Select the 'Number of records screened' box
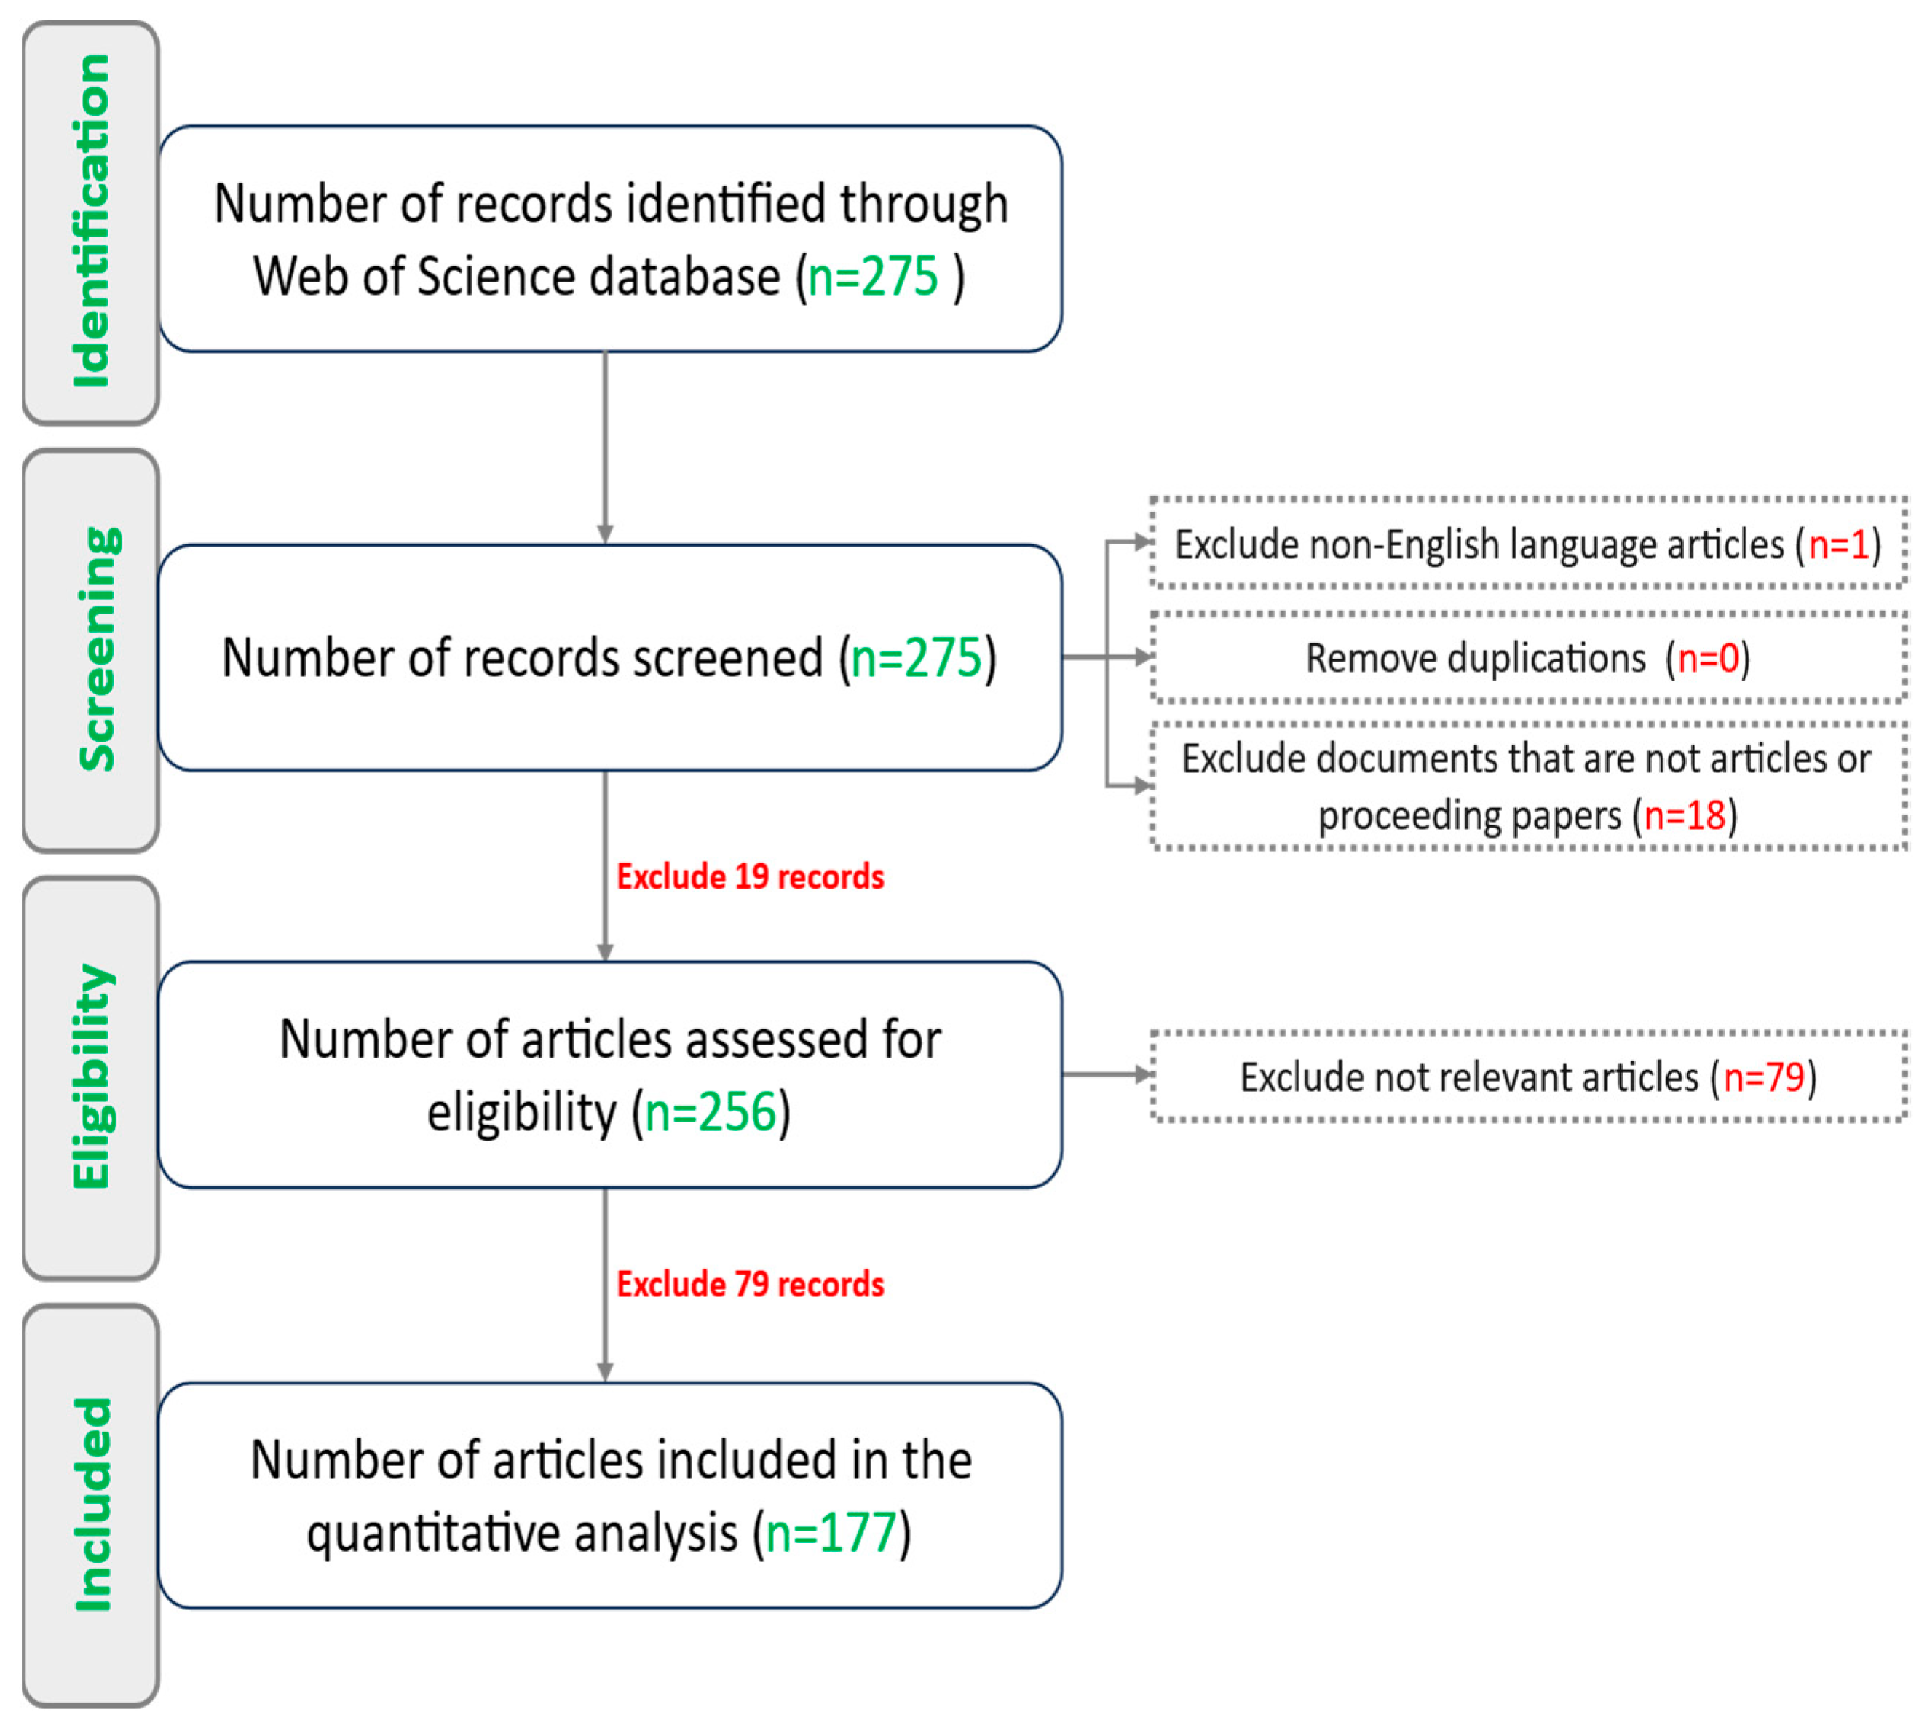 [x=610, y=657]
